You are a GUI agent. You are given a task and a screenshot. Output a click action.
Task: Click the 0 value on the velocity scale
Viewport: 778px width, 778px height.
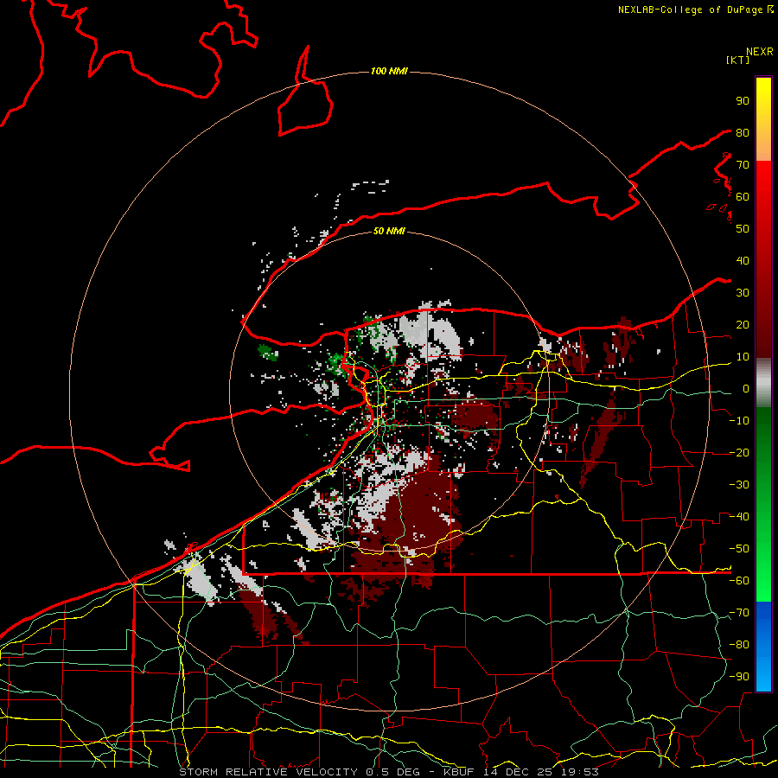click(x=746, y=389)
